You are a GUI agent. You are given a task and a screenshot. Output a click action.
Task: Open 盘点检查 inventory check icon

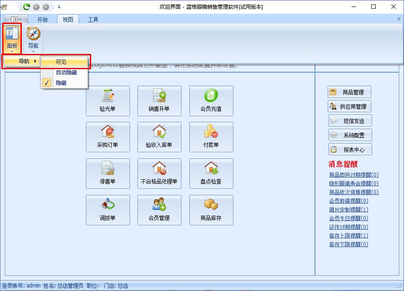click(x=211, y=174)
